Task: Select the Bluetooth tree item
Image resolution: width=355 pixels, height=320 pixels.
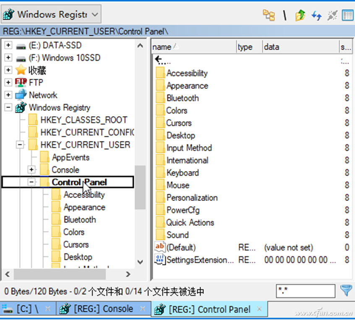Action: pos(80,219)
